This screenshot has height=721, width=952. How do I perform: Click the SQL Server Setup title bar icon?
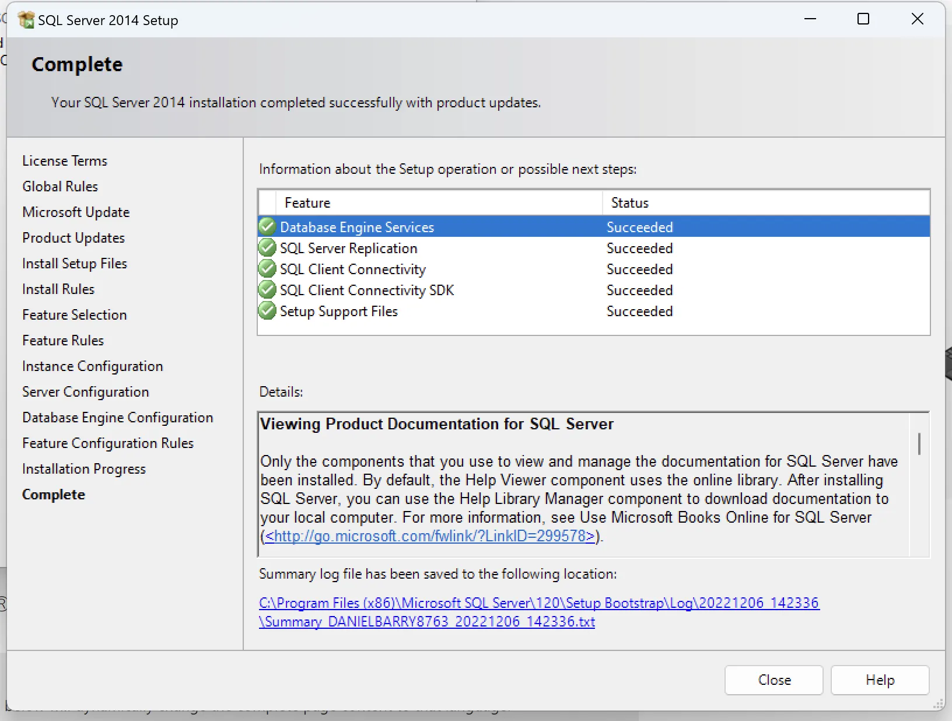26,20
